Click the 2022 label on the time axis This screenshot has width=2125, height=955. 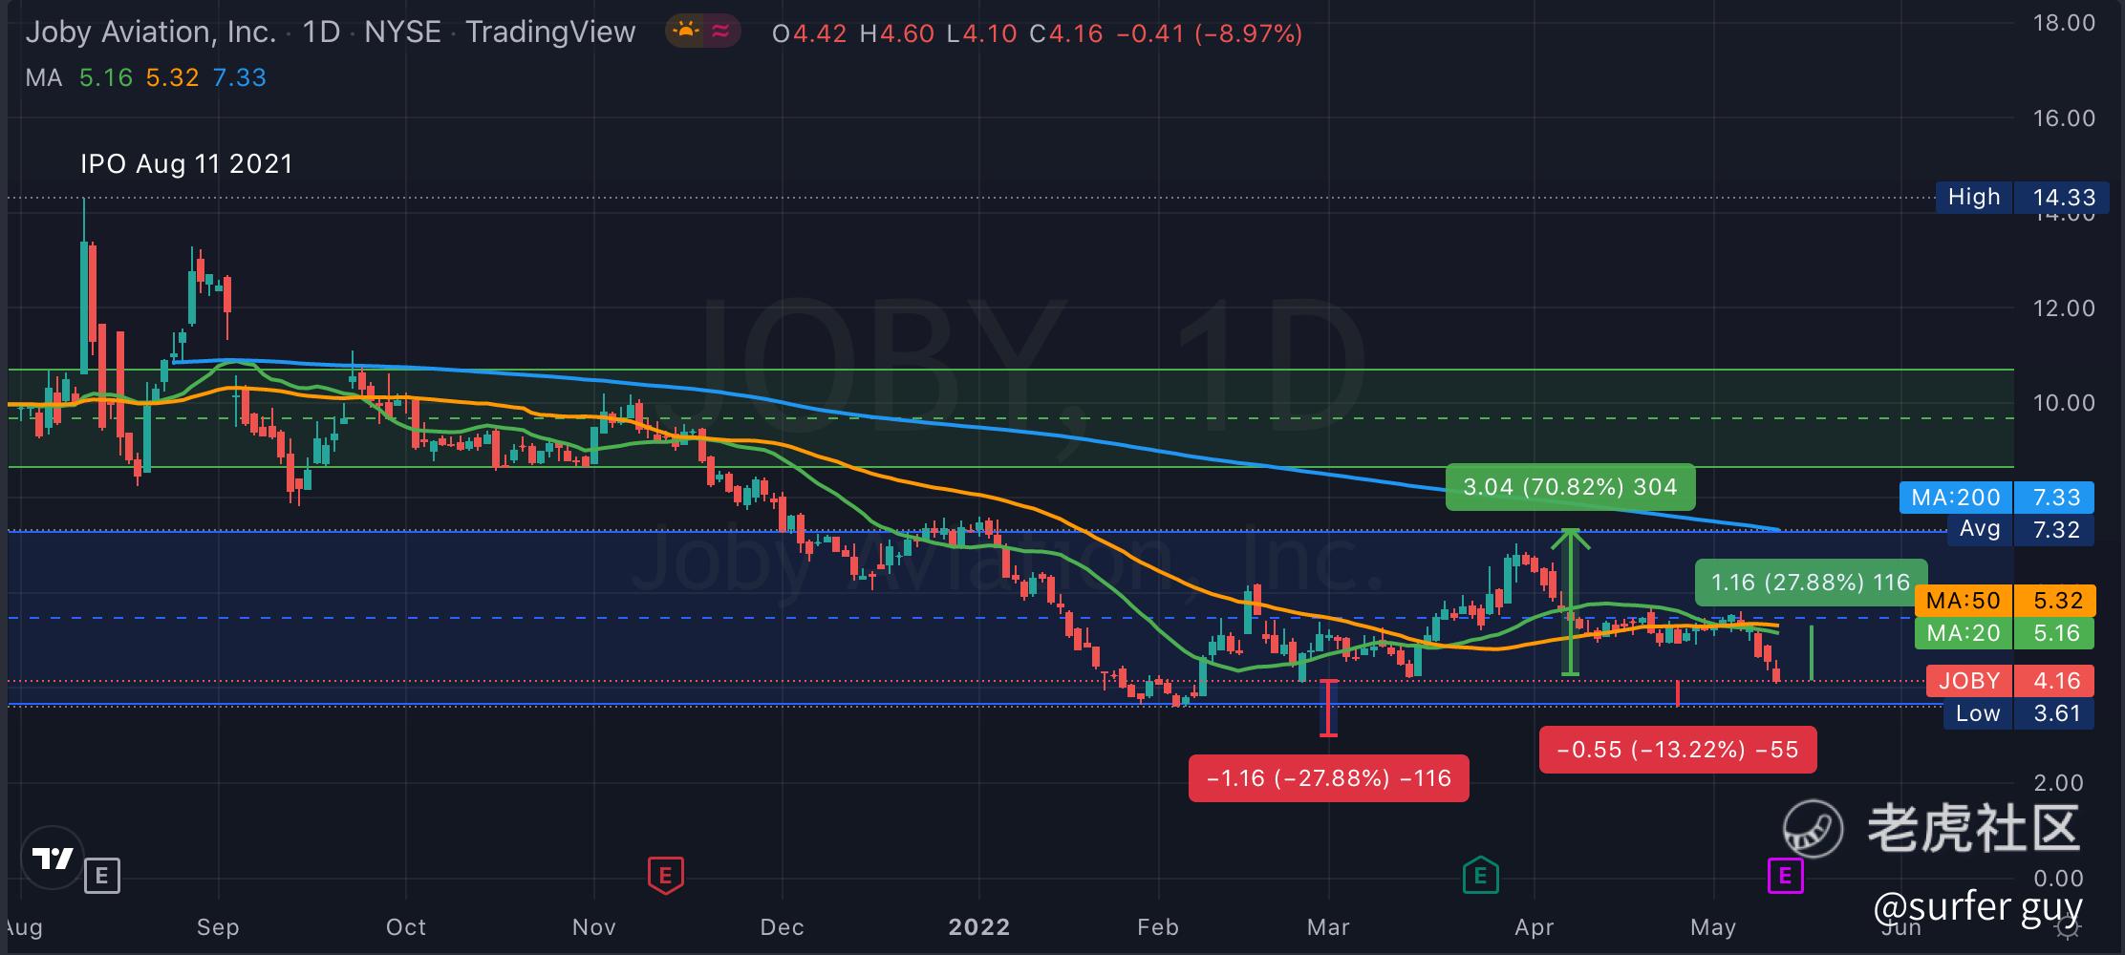pyautogui.click(x=979, y=927)
